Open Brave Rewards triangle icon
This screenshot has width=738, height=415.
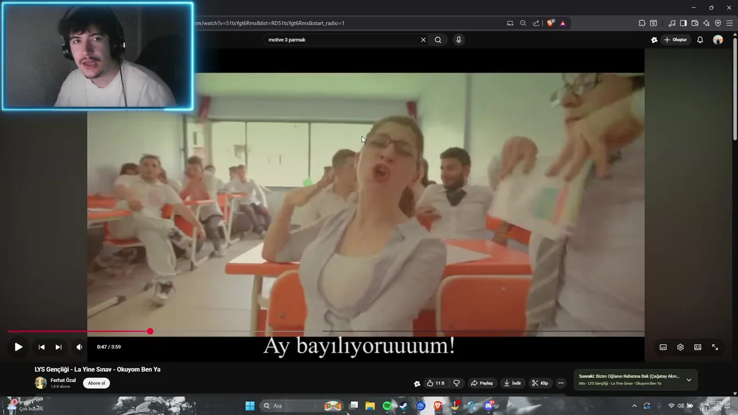point(563,23)
